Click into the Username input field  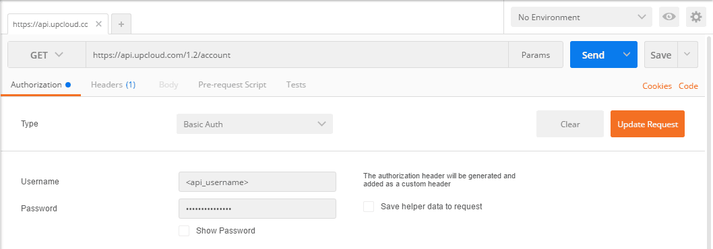[x=257, y=182]
